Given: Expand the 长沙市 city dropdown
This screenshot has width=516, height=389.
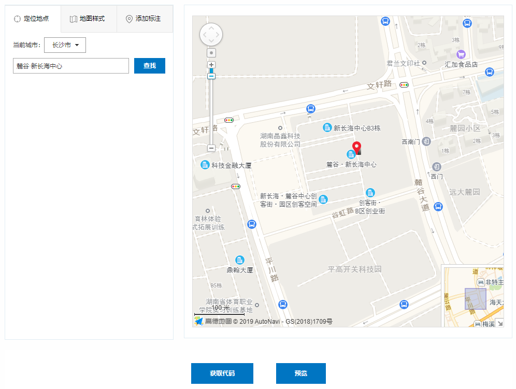Looking at the screenshot, I should click(65, 45).
